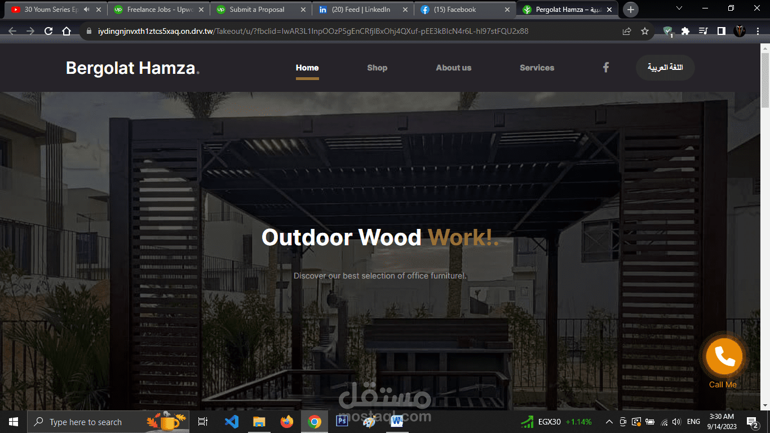Open the Shop nav item
The image size is (770, 433).
(377, 68)
